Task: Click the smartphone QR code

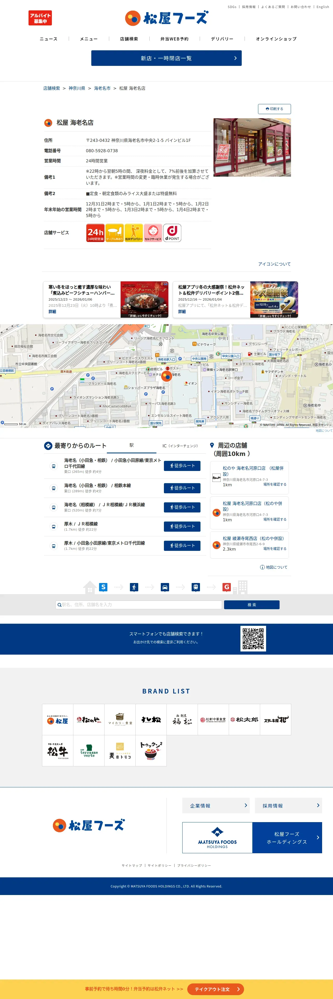Action: 253,638
